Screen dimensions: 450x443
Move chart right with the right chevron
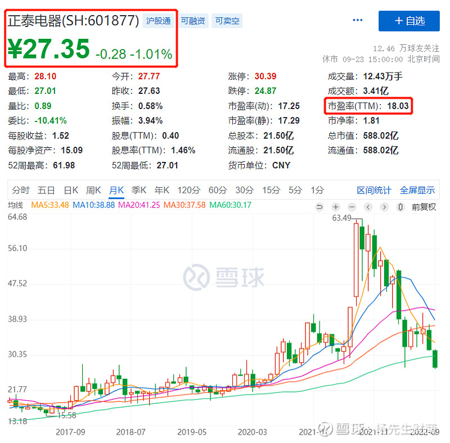click(385, 207)
